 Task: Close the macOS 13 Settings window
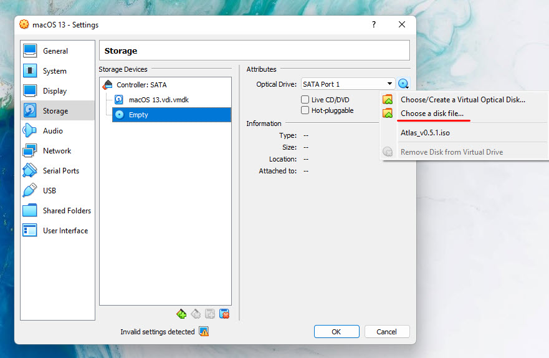(402, 24)
